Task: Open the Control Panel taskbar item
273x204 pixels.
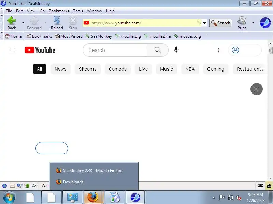Action: pos(73,197)
